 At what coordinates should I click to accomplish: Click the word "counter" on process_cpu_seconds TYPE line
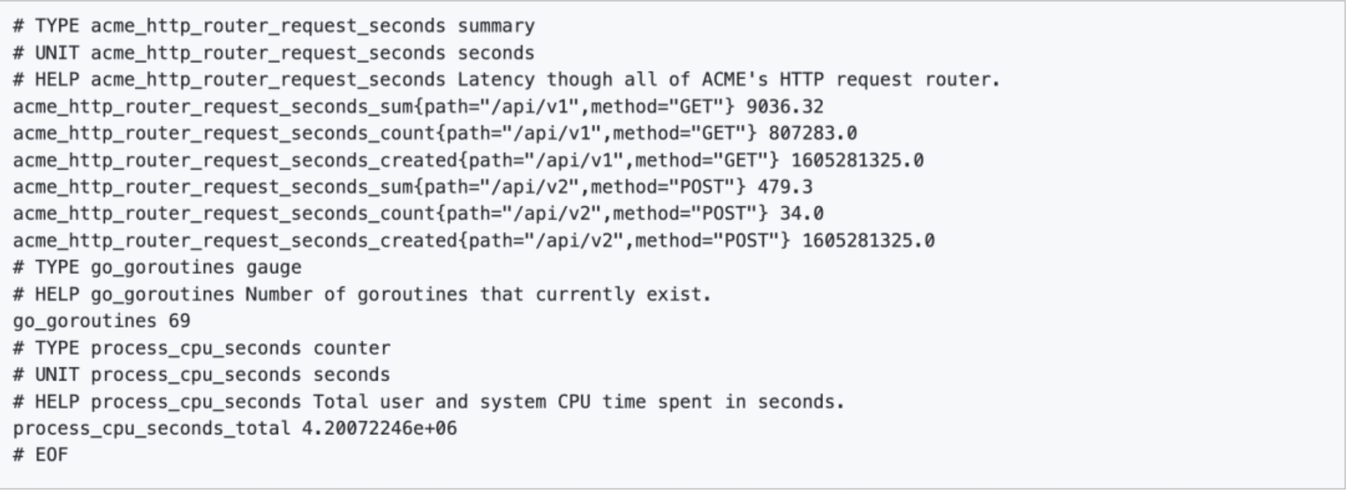click(x=352, y=348)
